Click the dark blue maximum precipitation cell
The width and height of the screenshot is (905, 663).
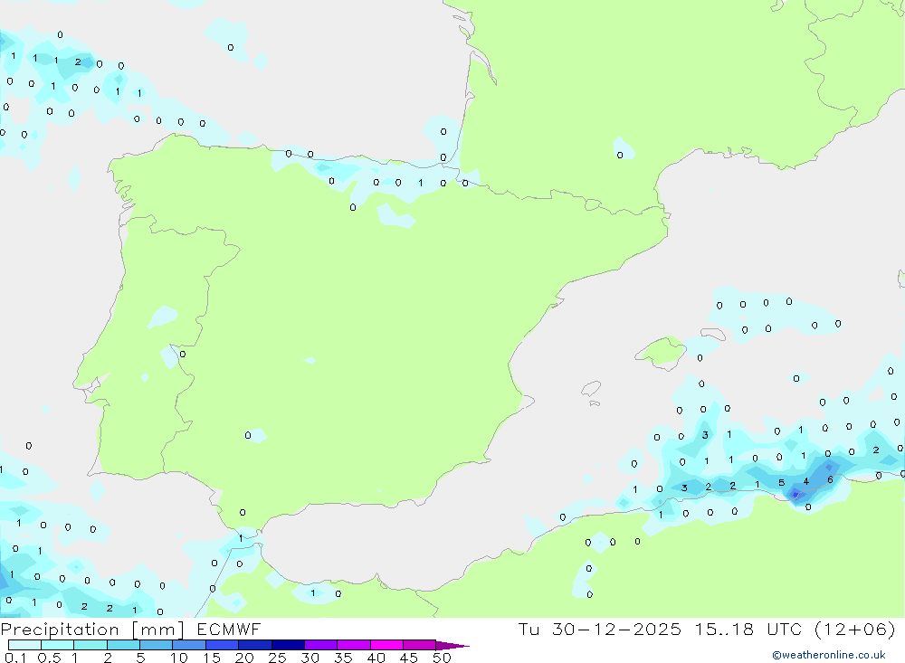click(795, 495)
